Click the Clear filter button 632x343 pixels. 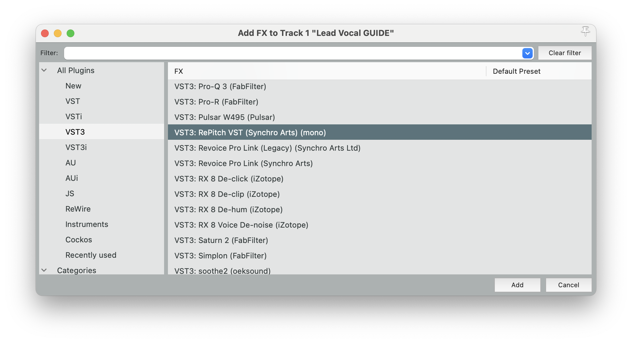pyautogui.click(x=564, y=53)
